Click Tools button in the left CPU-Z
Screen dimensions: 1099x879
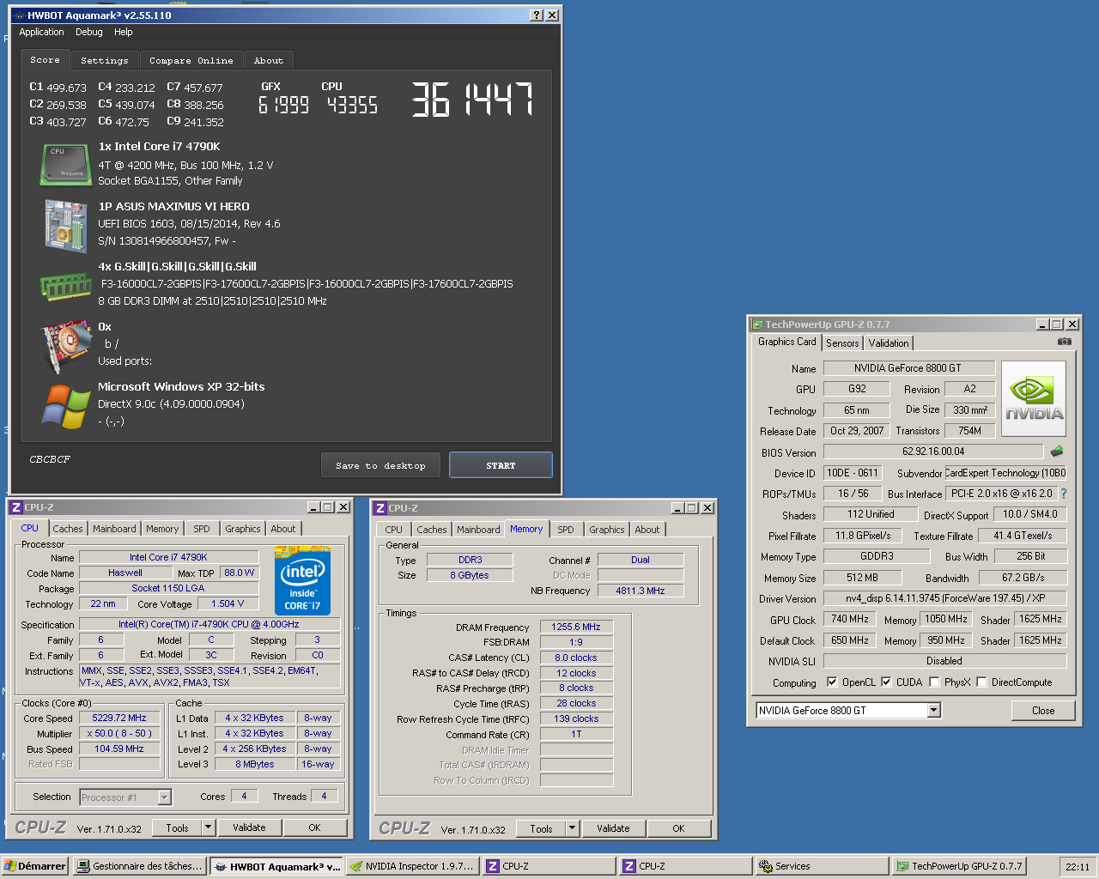point(178,827)
